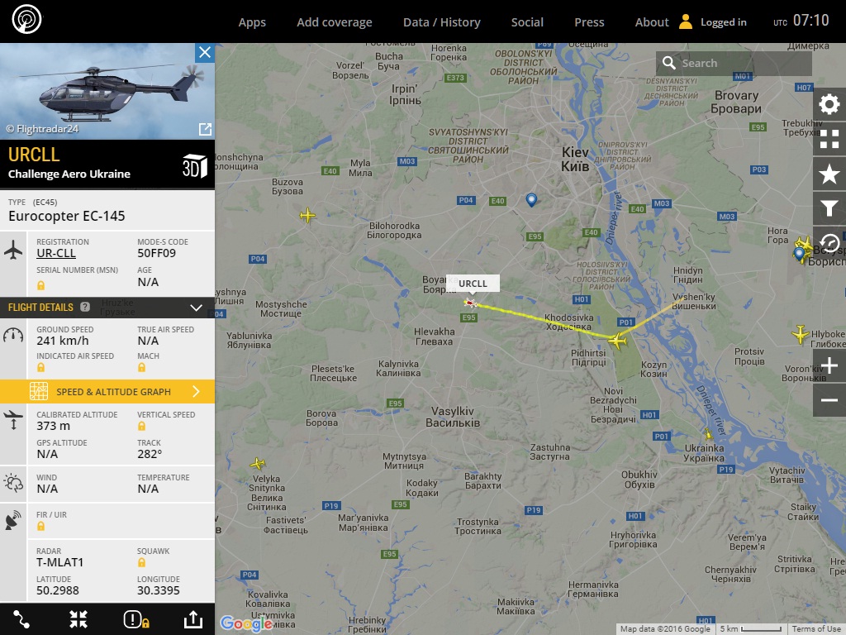Click the share upload icon

click(x=193, y=619)
